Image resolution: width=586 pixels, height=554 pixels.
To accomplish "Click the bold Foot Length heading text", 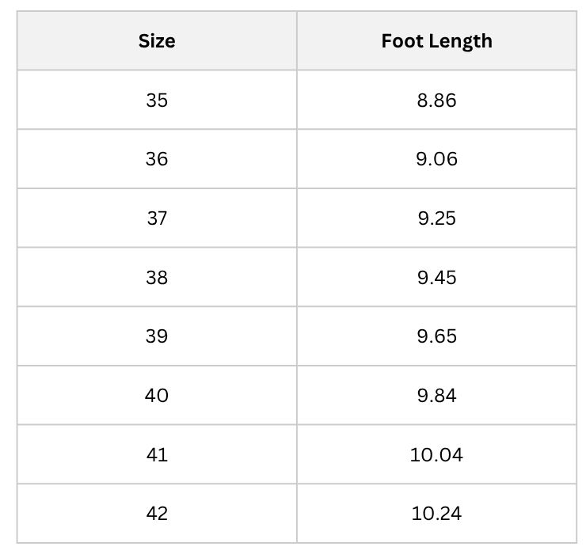I will [x=437, y=41].
